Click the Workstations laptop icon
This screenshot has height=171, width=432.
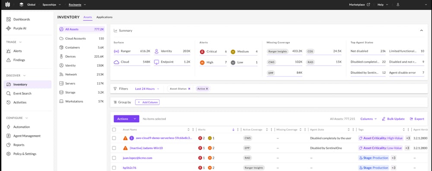(61, 101)
